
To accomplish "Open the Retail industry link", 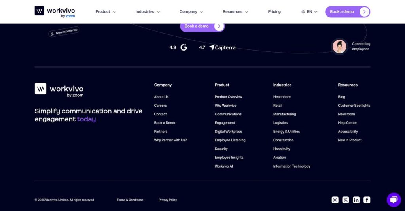I will tap(278, 105).
